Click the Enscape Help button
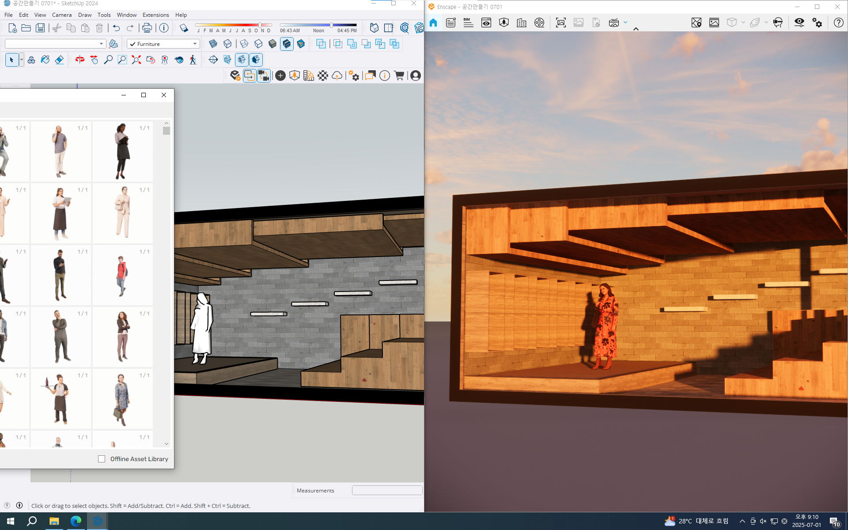This screenshot has height=530, width=848. point(838,23)
